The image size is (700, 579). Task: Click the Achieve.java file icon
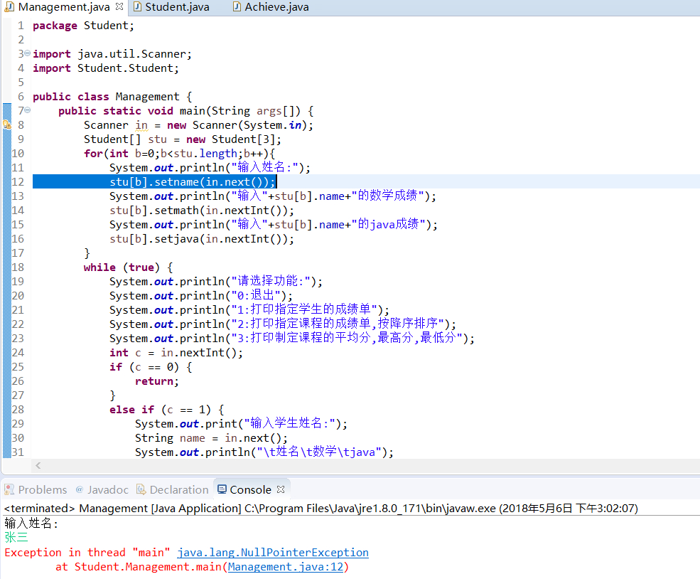pyautogui.click(x=237, y=6)
